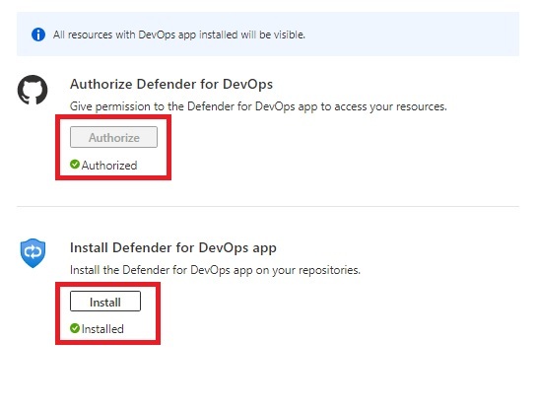Click the blue info icon in the banner
Image resolution: width=538 pixels, height=408 pixels.
tap(38, 34)
